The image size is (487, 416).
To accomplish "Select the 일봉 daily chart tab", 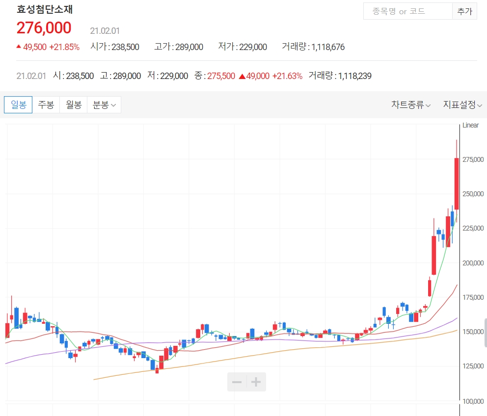I will (x=18, y=104).
